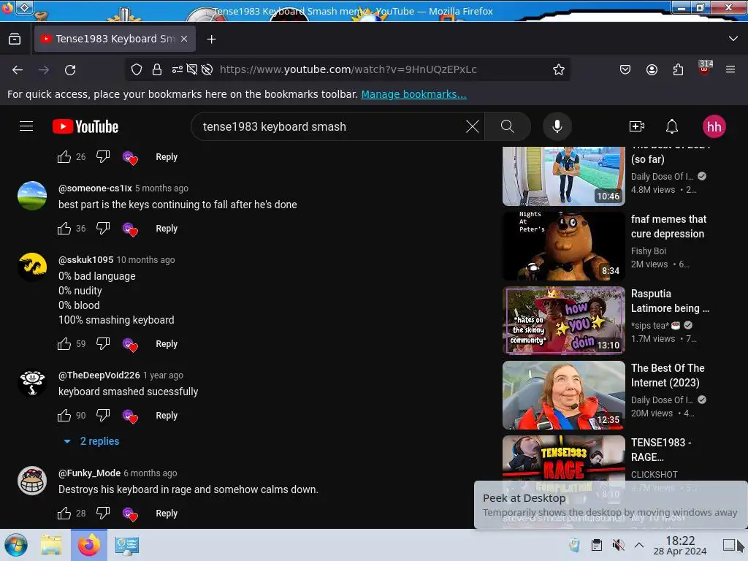The width and height of the screenshot is (748, 561).
Task: Open @Funky_Mode channel name link
Action: tap(89, 473)
